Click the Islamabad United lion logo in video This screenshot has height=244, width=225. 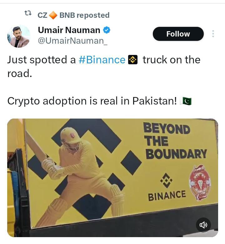tap(200, 183)
